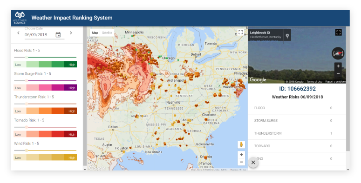Zoom in the Street View image
361x183 pixels.
click(338, 66)
